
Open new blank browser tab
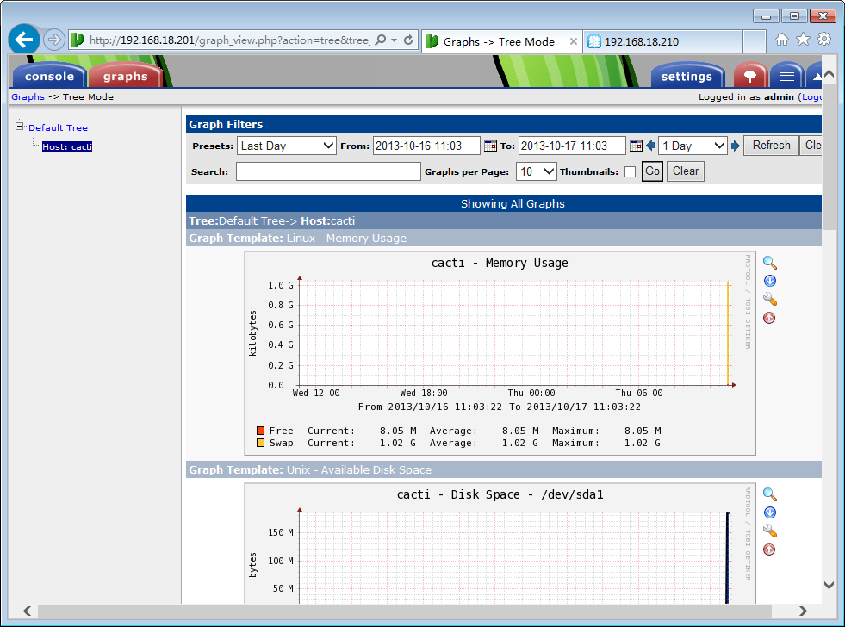point(755,41)
